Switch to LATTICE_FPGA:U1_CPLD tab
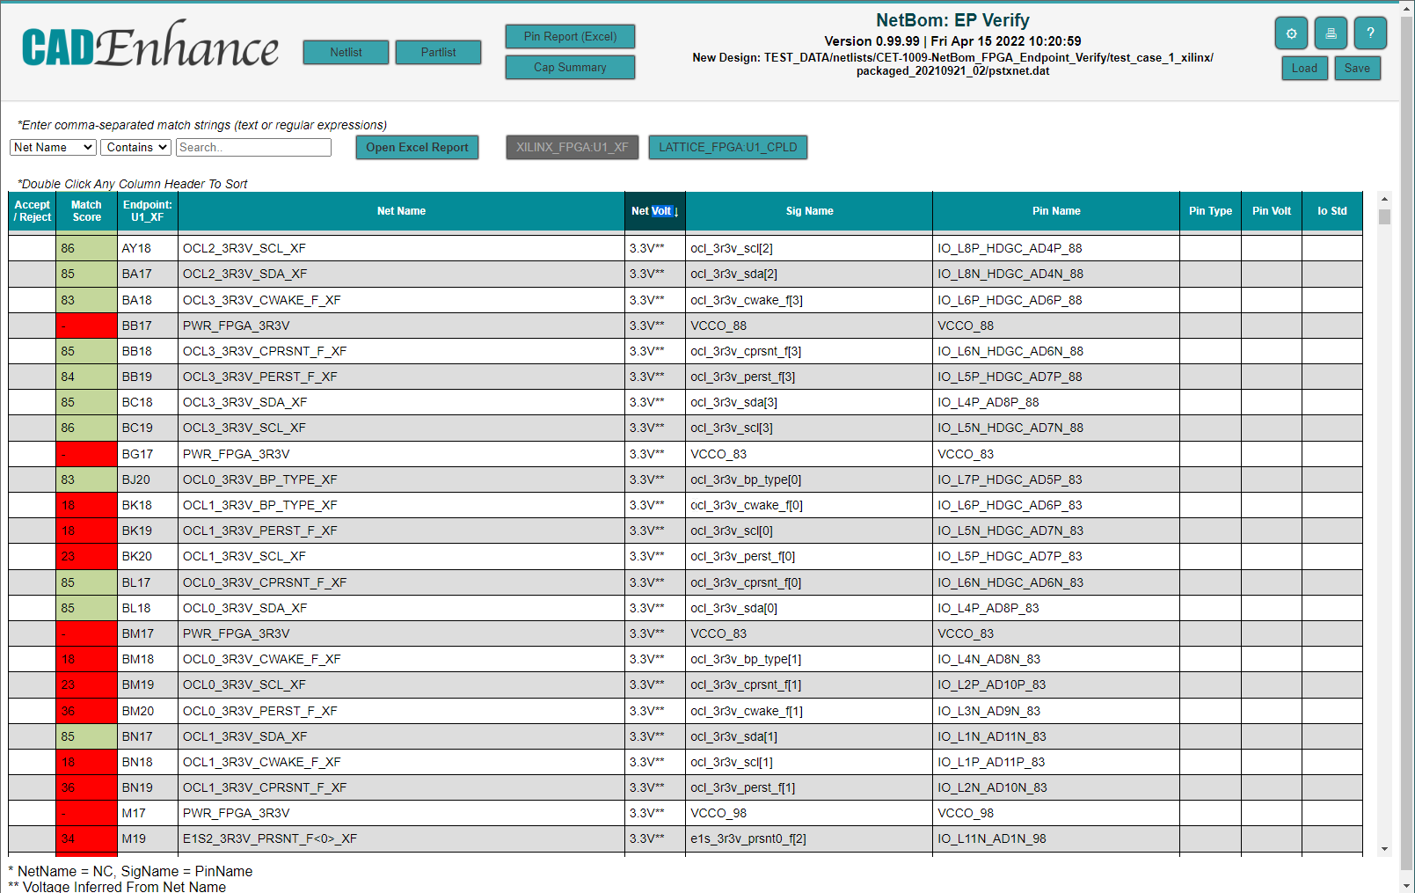This screenshot has height=893, width=1415. pyautogui.click(x=728, y=147)
